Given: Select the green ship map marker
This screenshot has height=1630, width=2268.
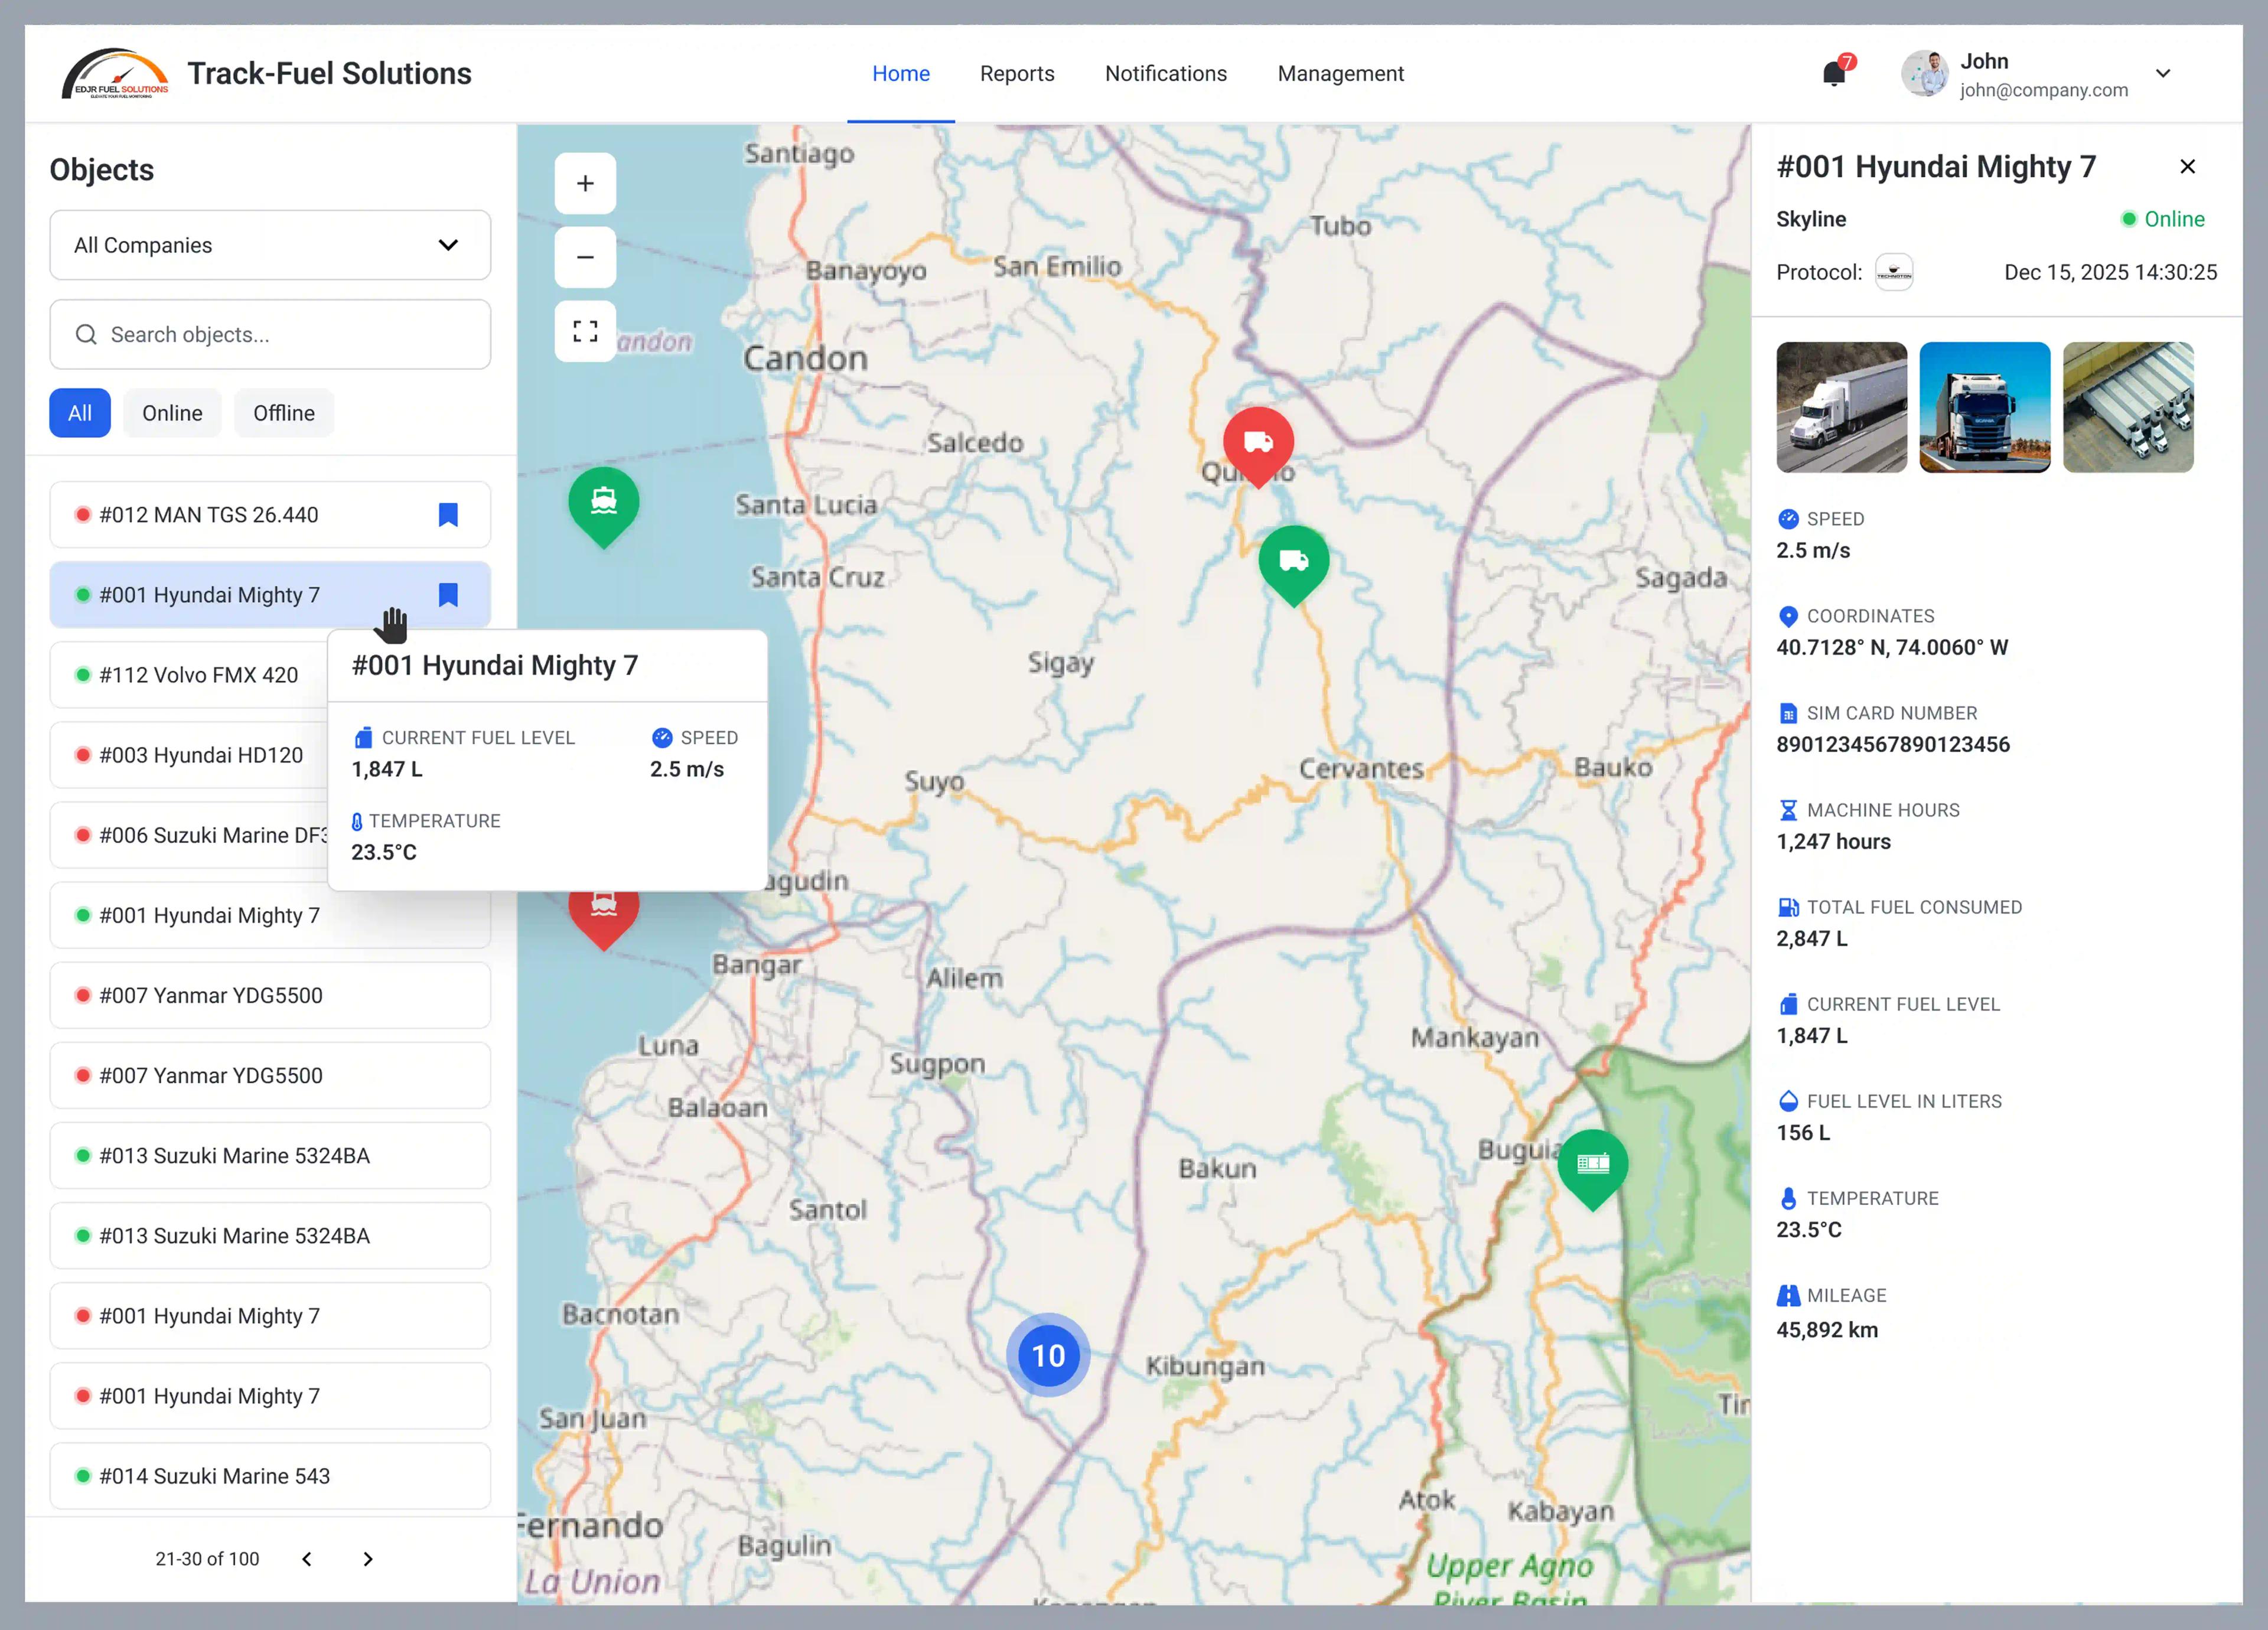Looking at the screenshot, I should pos(603,501).
